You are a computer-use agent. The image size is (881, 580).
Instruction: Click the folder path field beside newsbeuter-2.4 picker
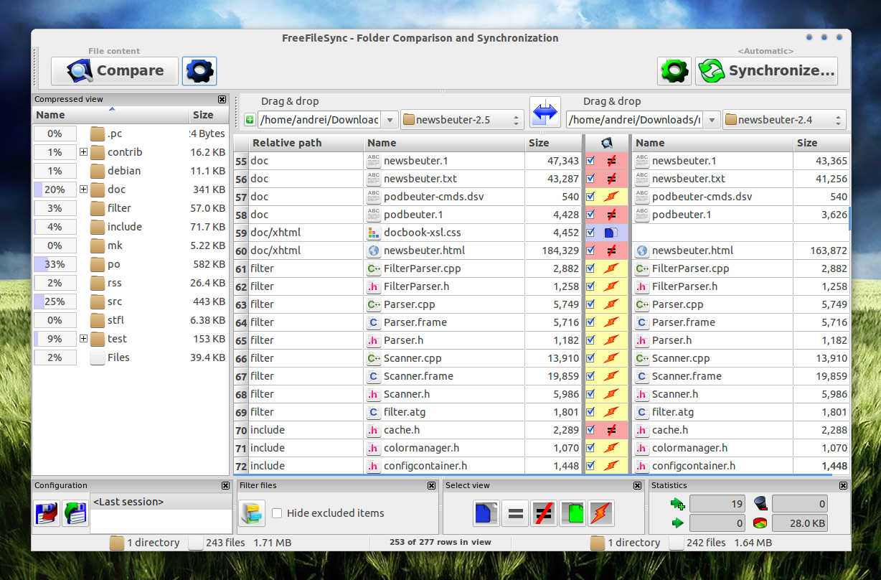634,120
